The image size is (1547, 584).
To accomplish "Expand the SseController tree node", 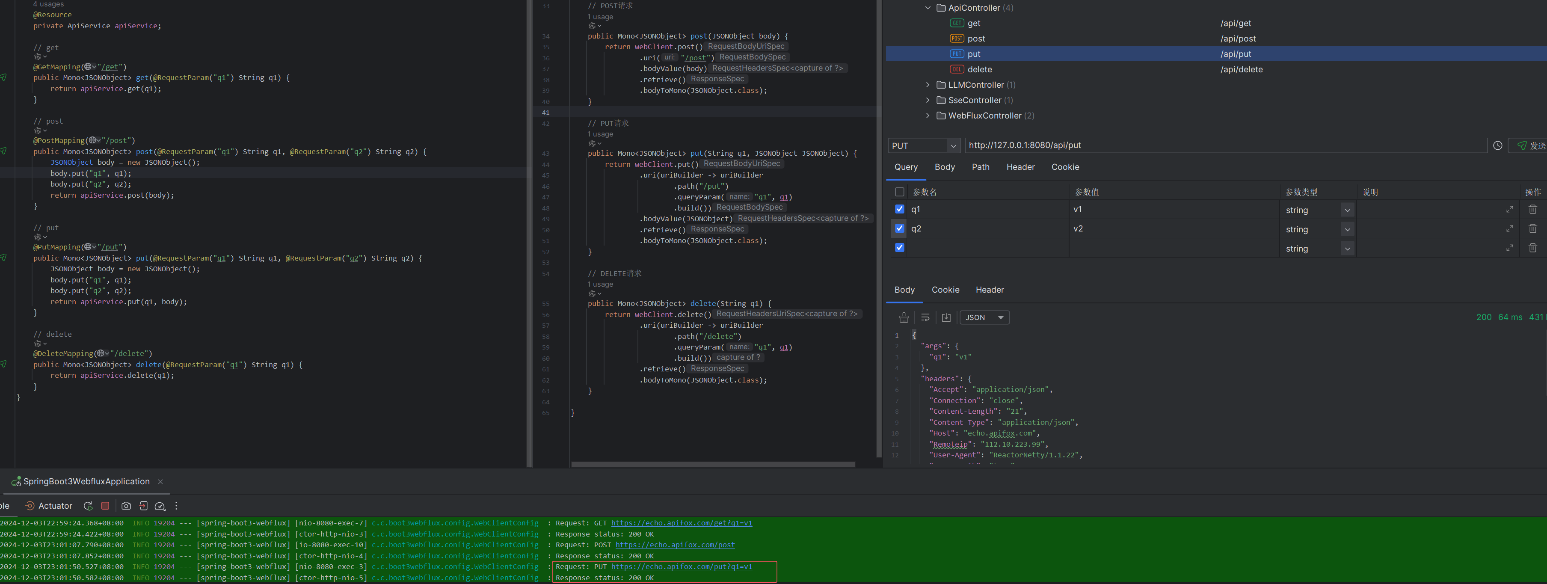I will (928, 101).
